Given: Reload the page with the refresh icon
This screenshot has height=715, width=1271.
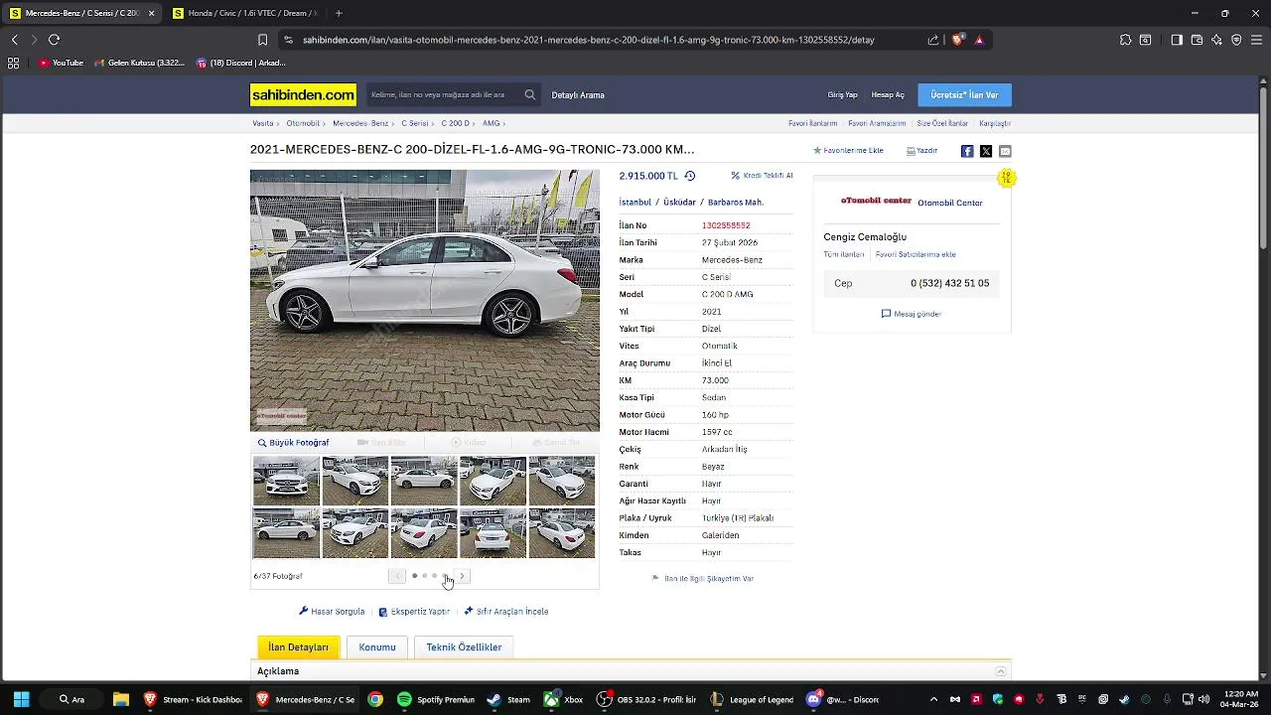Looking at the screenshot, I should pos(54,40).
